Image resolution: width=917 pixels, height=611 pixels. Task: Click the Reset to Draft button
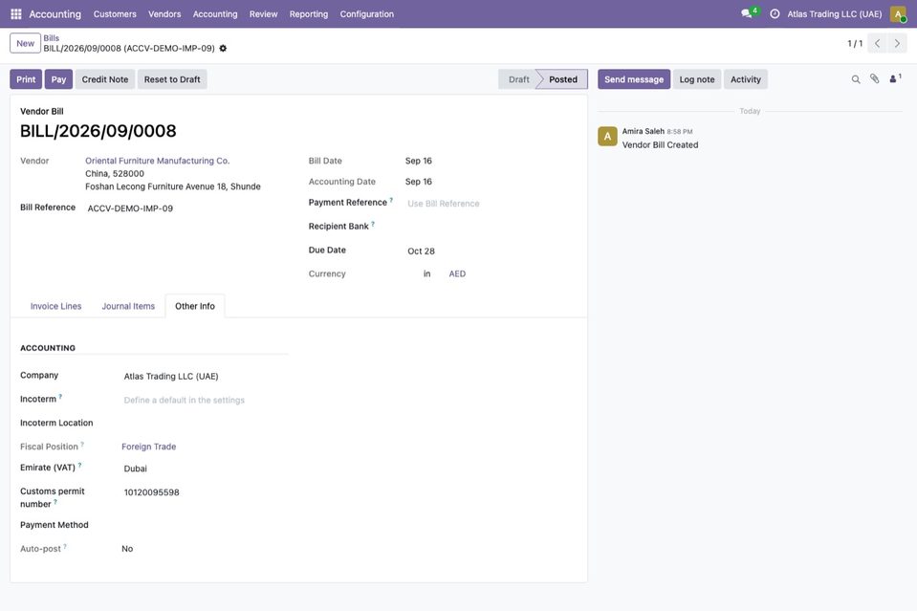point(172,79)
